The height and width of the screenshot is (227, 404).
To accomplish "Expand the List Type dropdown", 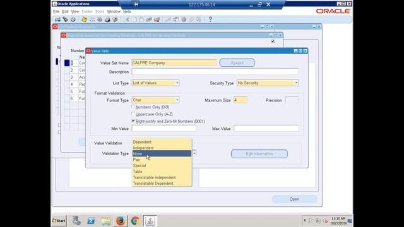I will pyautogui.click(x=177, y=83).
